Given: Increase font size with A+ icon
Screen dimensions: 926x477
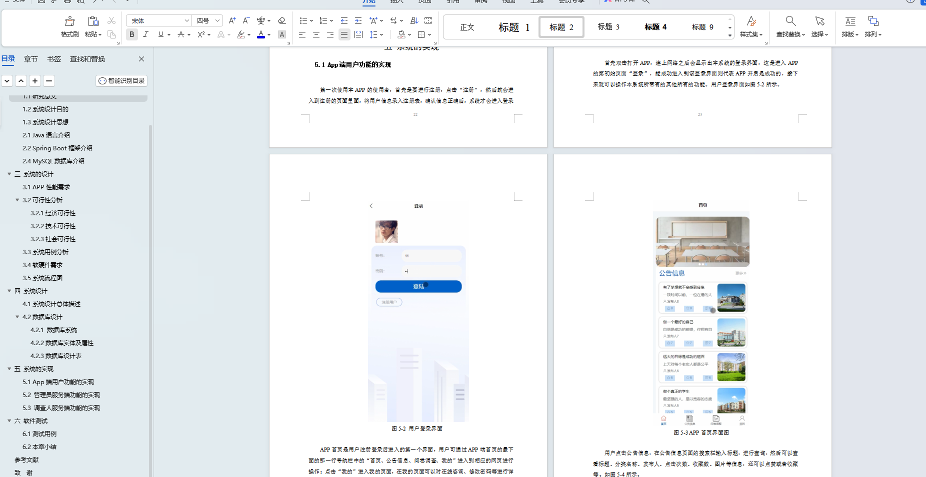Looking at the screenshot, I should (x=232, y=20).
